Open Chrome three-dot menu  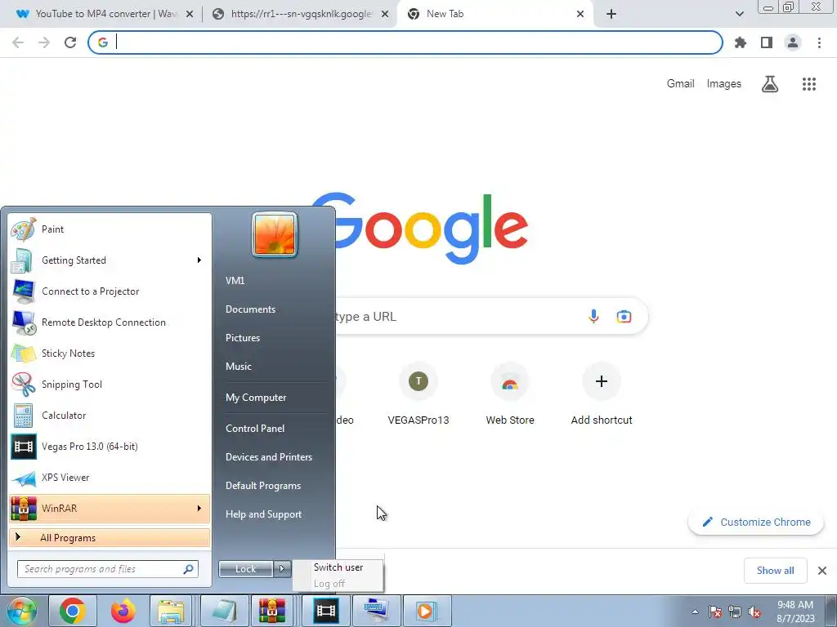(819, 42)
